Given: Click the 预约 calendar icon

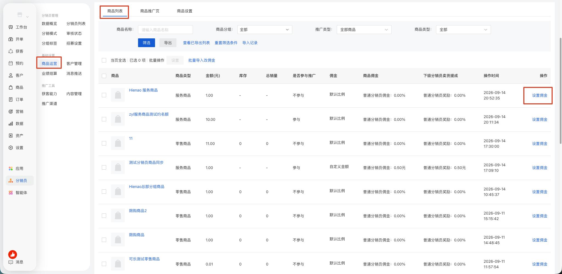Looking at the screenshot, I should point(11,63).
